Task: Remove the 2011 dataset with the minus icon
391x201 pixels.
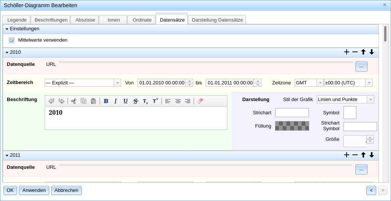Action: tap(355, 155)
